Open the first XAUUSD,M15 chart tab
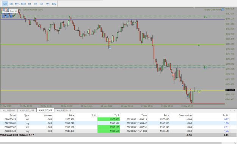 pos(27,110)
